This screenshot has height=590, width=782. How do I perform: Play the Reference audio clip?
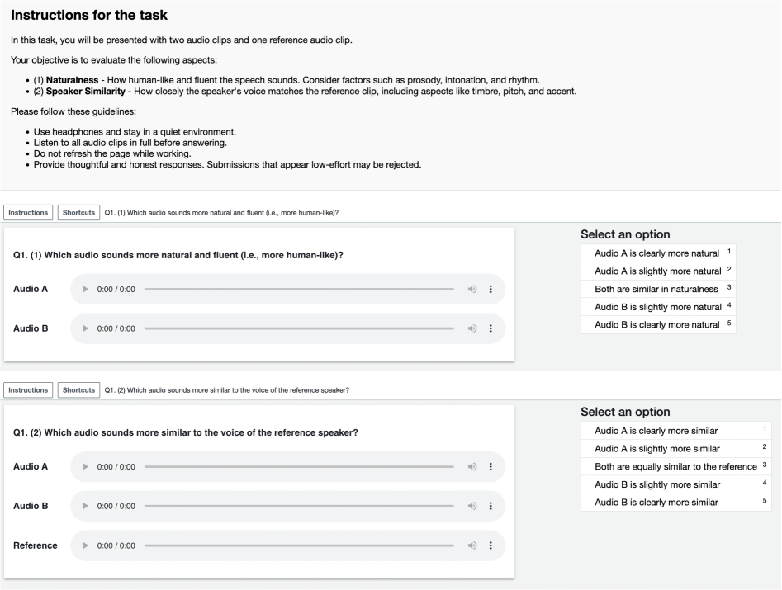coord(88,545)
